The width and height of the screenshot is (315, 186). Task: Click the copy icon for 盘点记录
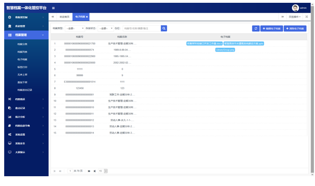click(x=10, y=108)
